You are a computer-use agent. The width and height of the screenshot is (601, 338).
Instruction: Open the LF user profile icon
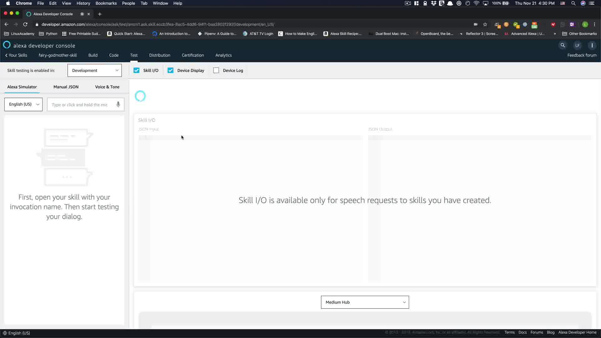point(577,45)
